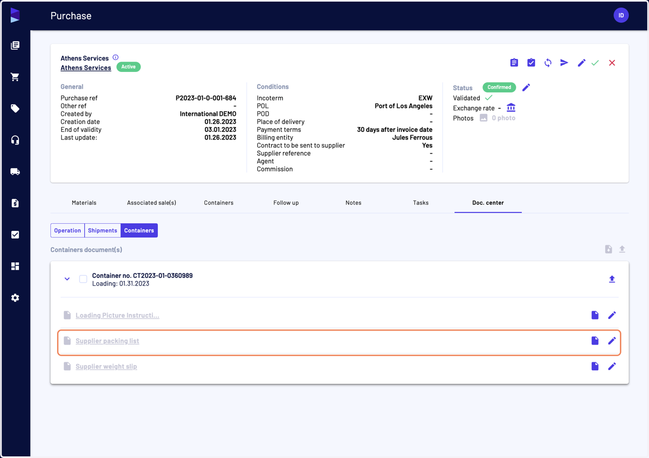
Task: Switch to the Associated sale(s) tab
Action: pyautogui.click(x=151, y=203)
